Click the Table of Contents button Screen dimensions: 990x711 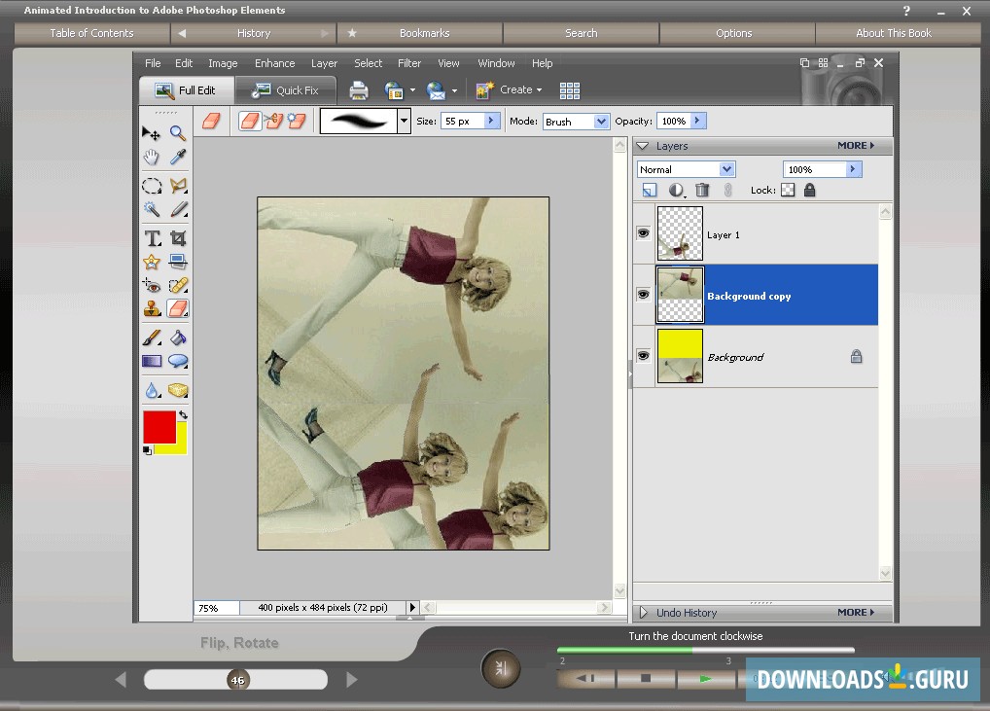tap(91, 33)
